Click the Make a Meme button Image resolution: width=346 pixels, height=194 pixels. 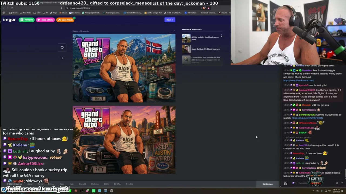point(45,20)
